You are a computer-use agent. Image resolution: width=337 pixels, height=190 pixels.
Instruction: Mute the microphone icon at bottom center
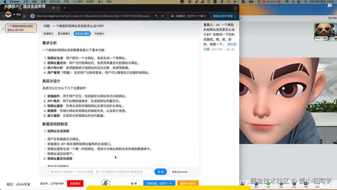click(105, 183)
